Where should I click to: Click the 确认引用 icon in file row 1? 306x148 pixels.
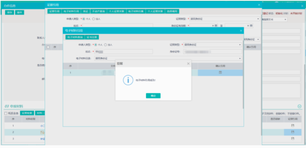click(220, 73)
